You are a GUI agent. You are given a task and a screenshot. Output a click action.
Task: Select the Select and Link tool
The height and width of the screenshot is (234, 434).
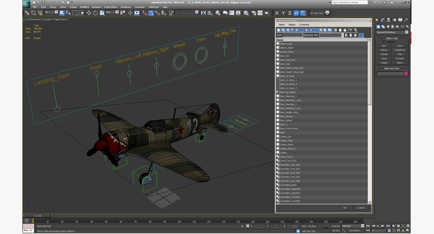click(27, 13)
